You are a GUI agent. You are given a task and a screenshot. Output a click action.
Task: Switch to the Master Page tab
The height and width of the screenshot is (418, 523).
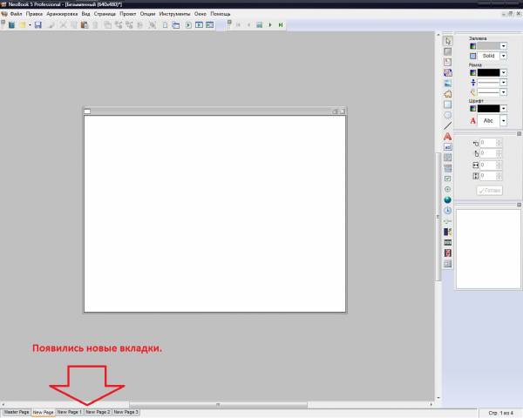coord(17,411)
